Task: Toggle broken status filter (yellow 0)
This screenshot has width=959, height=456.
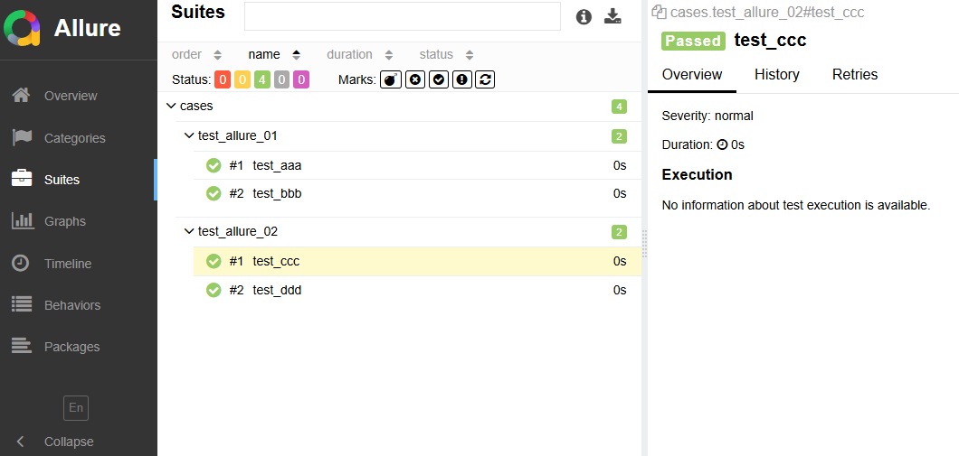Action: pos(242,79)
